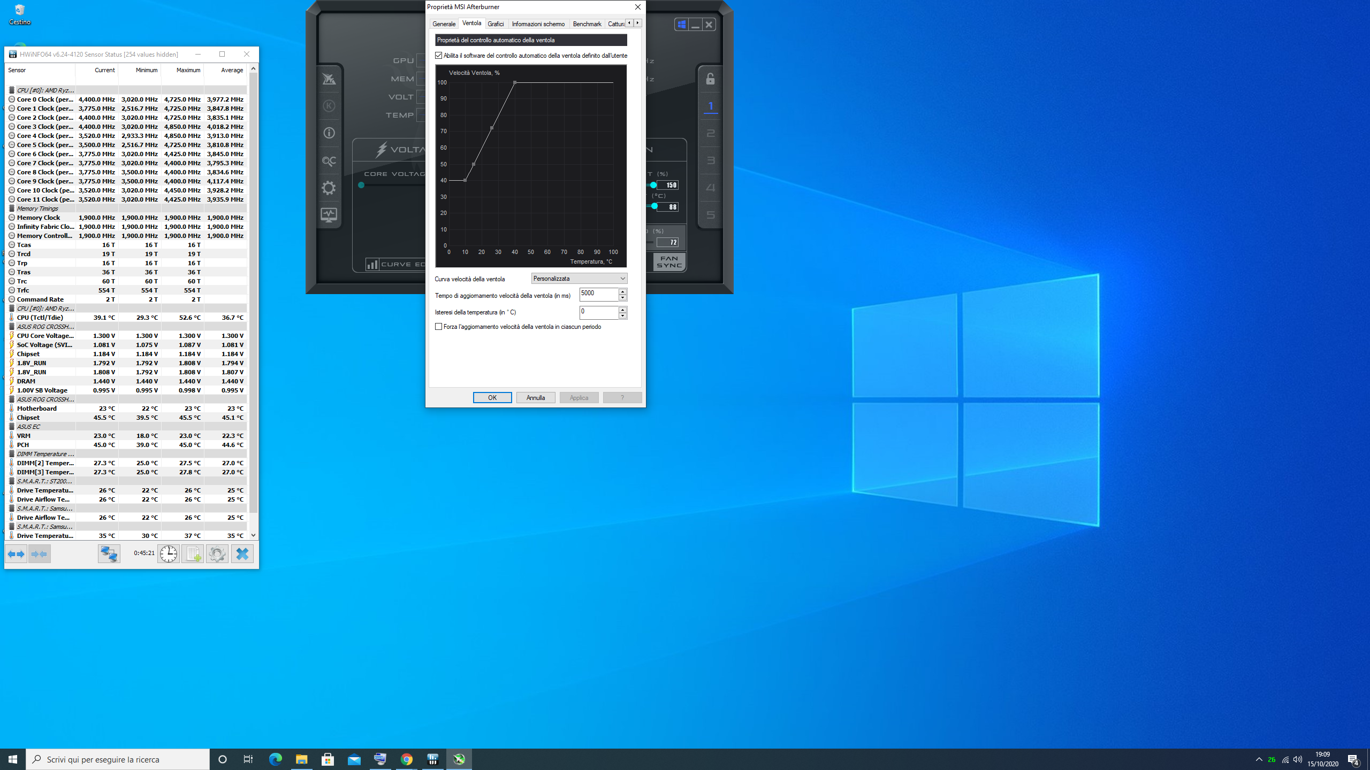Image resolution: width=1370 pixels, height=770 pixels.
Task: Reset HWiNFO timer using clock icon
Action: (169, 554)
